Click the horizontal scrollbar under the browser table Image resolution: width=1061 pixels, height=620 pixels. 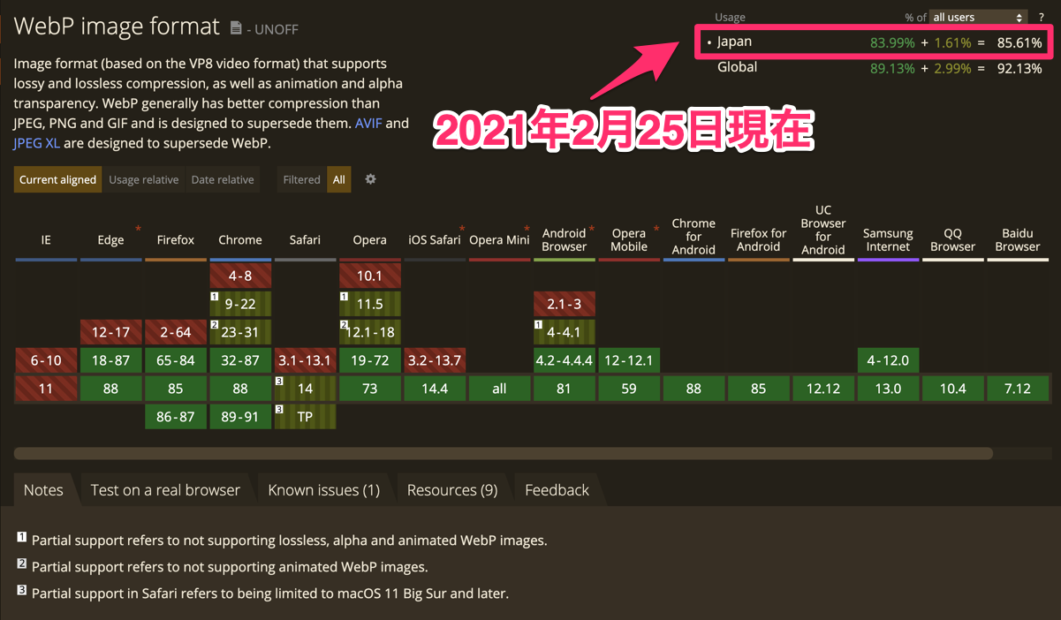(504, 454)
